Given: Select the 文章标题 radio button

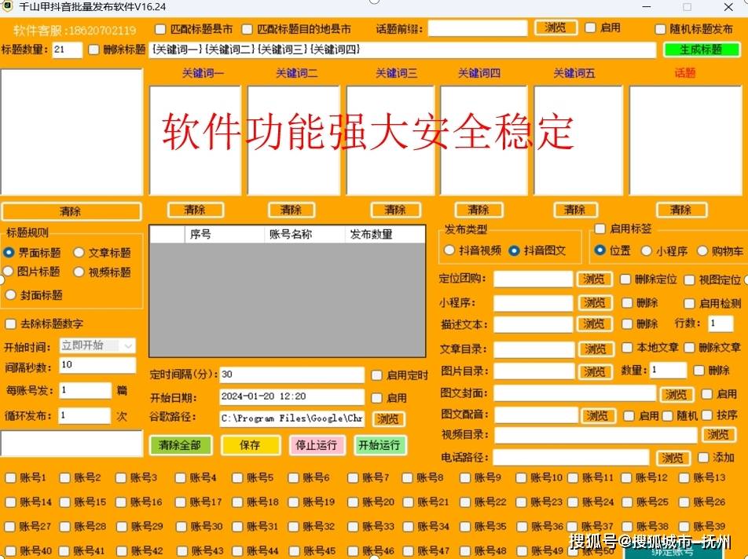Looking at the screenshot, I should coord(79,253).
